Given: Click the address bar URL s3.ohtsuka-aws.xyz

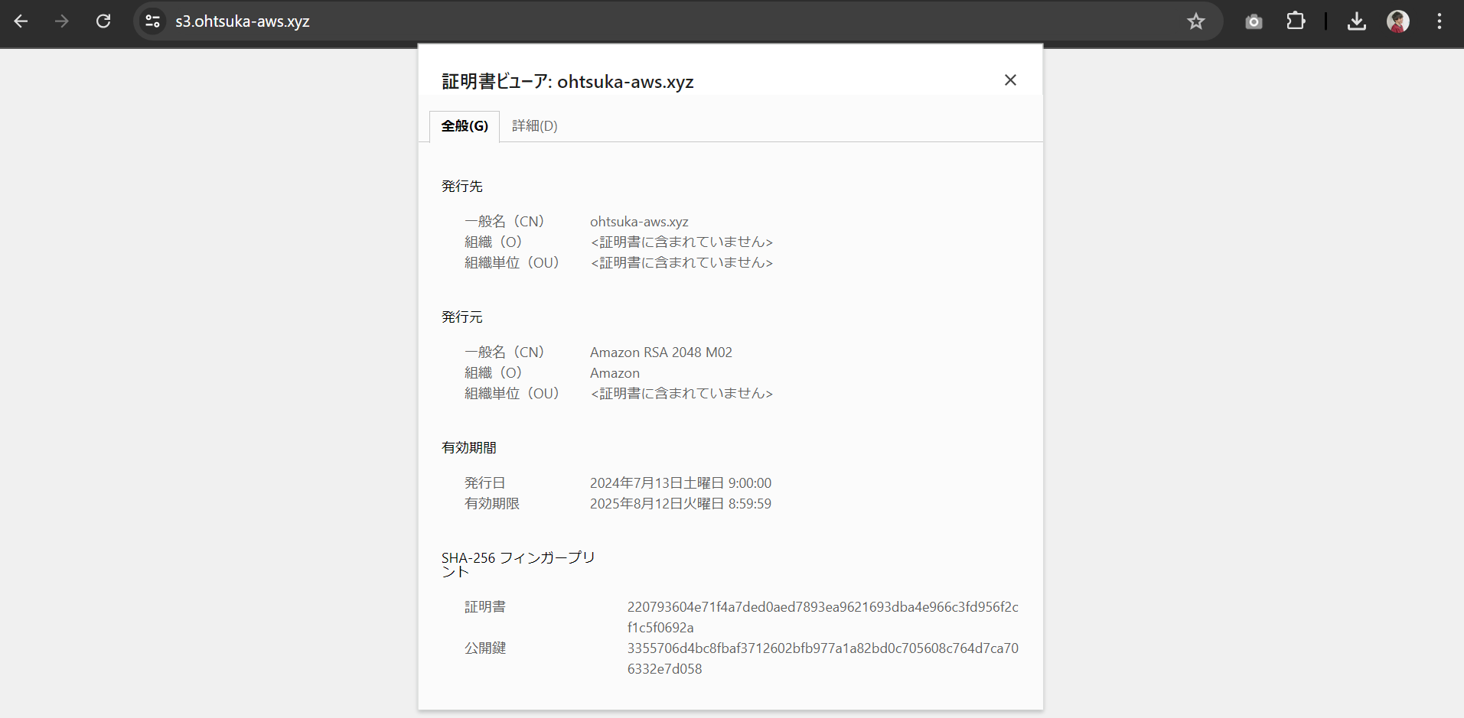Looking at the screenshot, I should 243,21.
